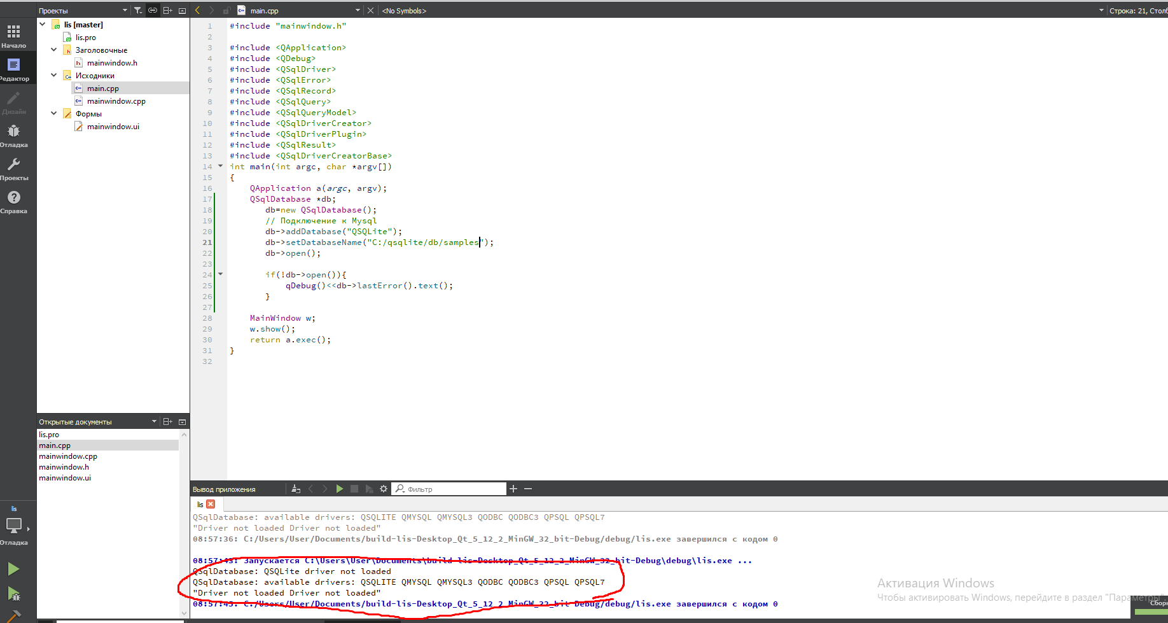
Task: Collapse the Формы folder
Action: click(x=54, y=113)
